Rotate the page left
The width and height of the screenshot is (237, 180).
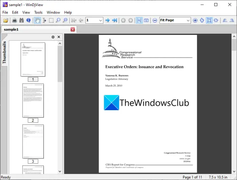tap(225, 20)
